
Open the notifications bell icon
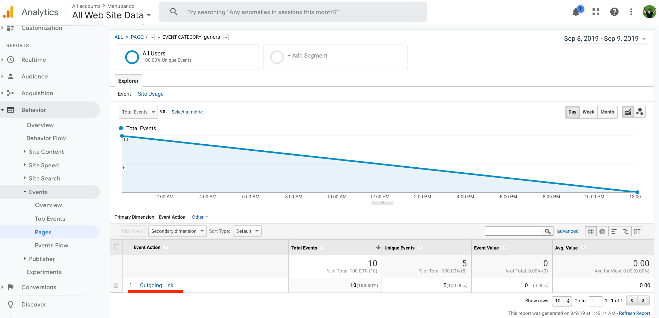coord(576,12)
